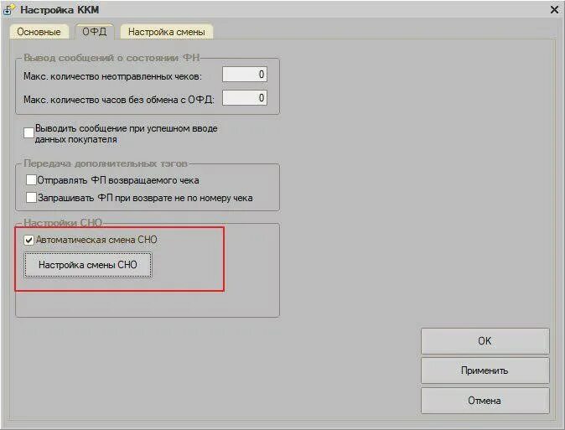565x430 pixels.
Task: Click the Применить button
Action: (485, 370)
